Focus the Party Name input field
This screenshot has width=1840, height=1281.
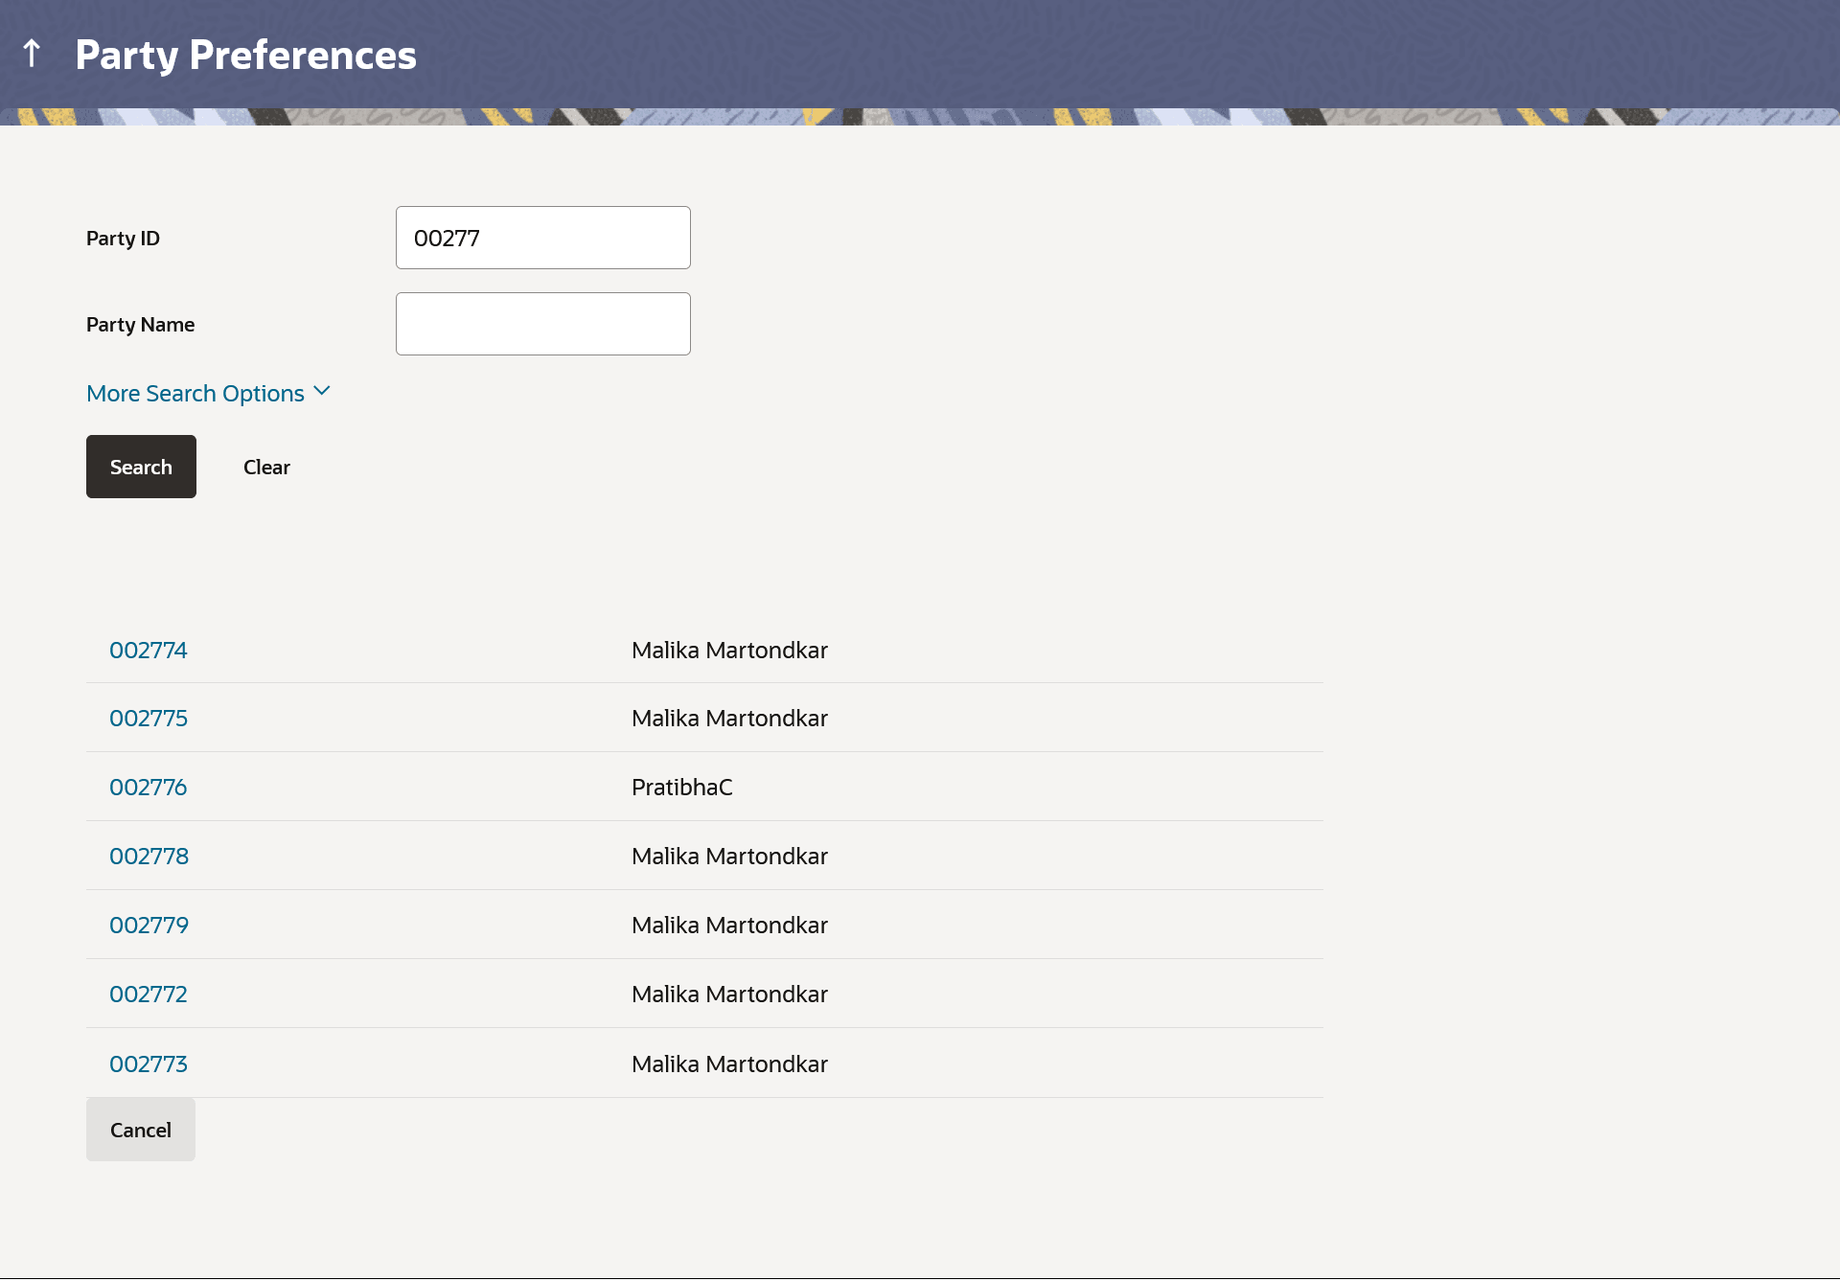[542, 324]
